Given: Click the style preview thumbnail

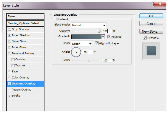Looking at the screenshot, I should pos(151,51).
